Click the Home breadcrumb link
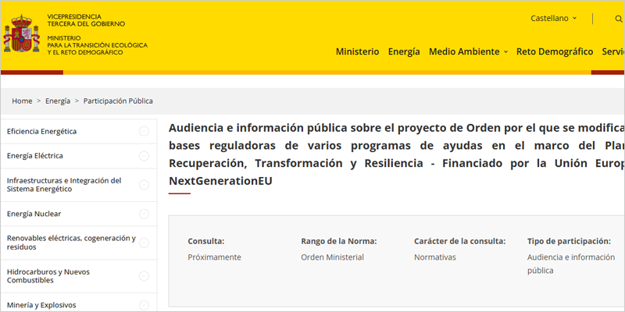625x312 pixels. click(22, 101)
